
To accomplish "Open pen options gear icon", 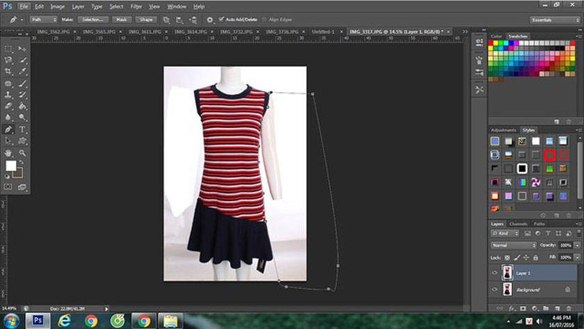I will [x=210, y=19].
